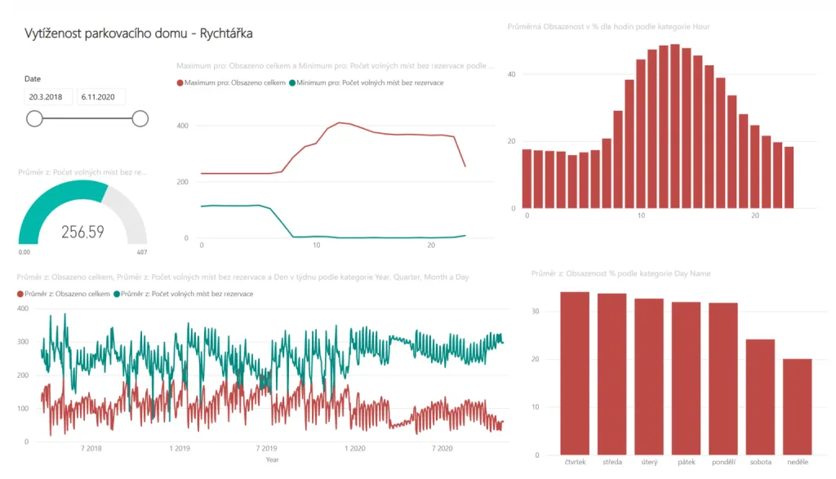Click the 1 2020 label on the time axis
Image resolution: width=836 pixels, height=479 pixels.
354,449
